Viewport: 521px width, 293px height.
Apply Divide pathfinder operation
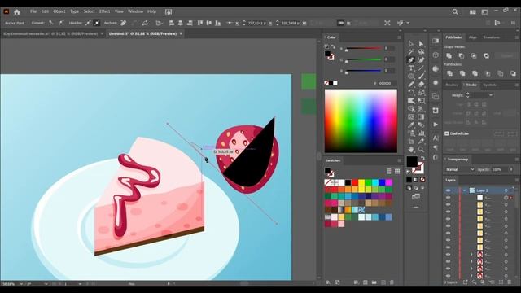pos(449,73)
